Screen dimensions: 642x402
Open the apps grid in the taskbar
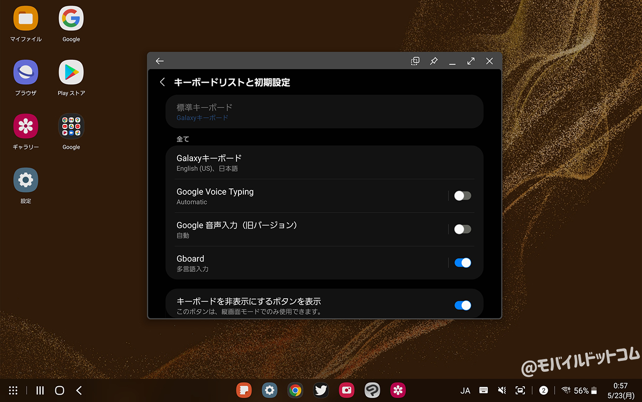pos(13,390)
